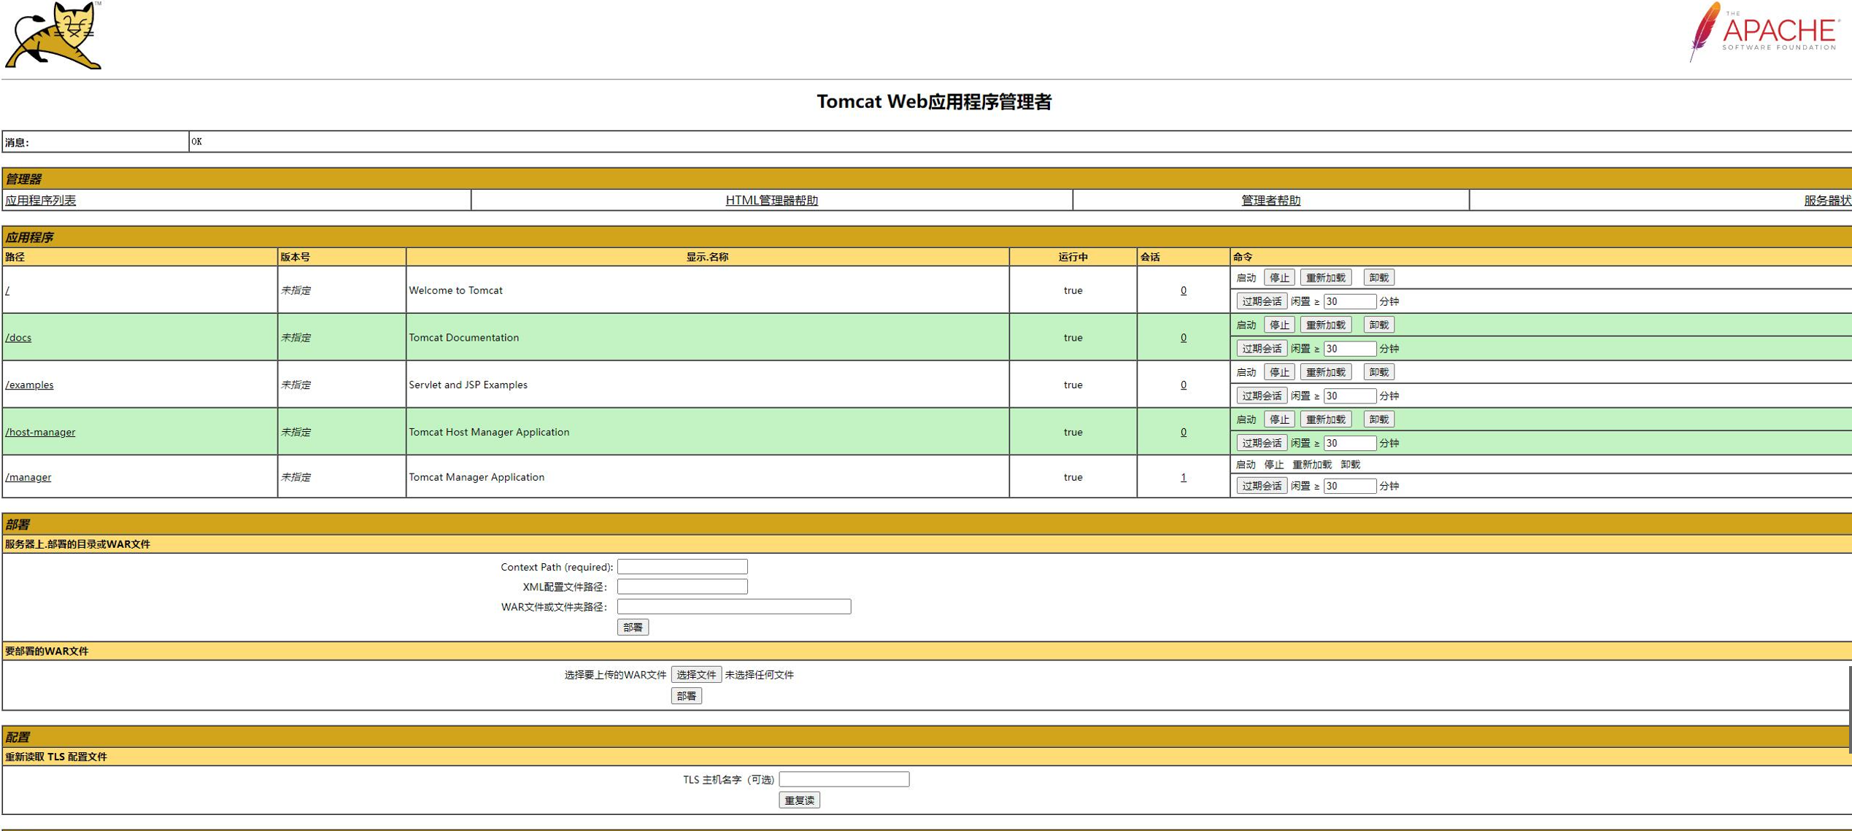Edit idle minutes field for /manager row
1852x831 pixels.
(1350, 486)
